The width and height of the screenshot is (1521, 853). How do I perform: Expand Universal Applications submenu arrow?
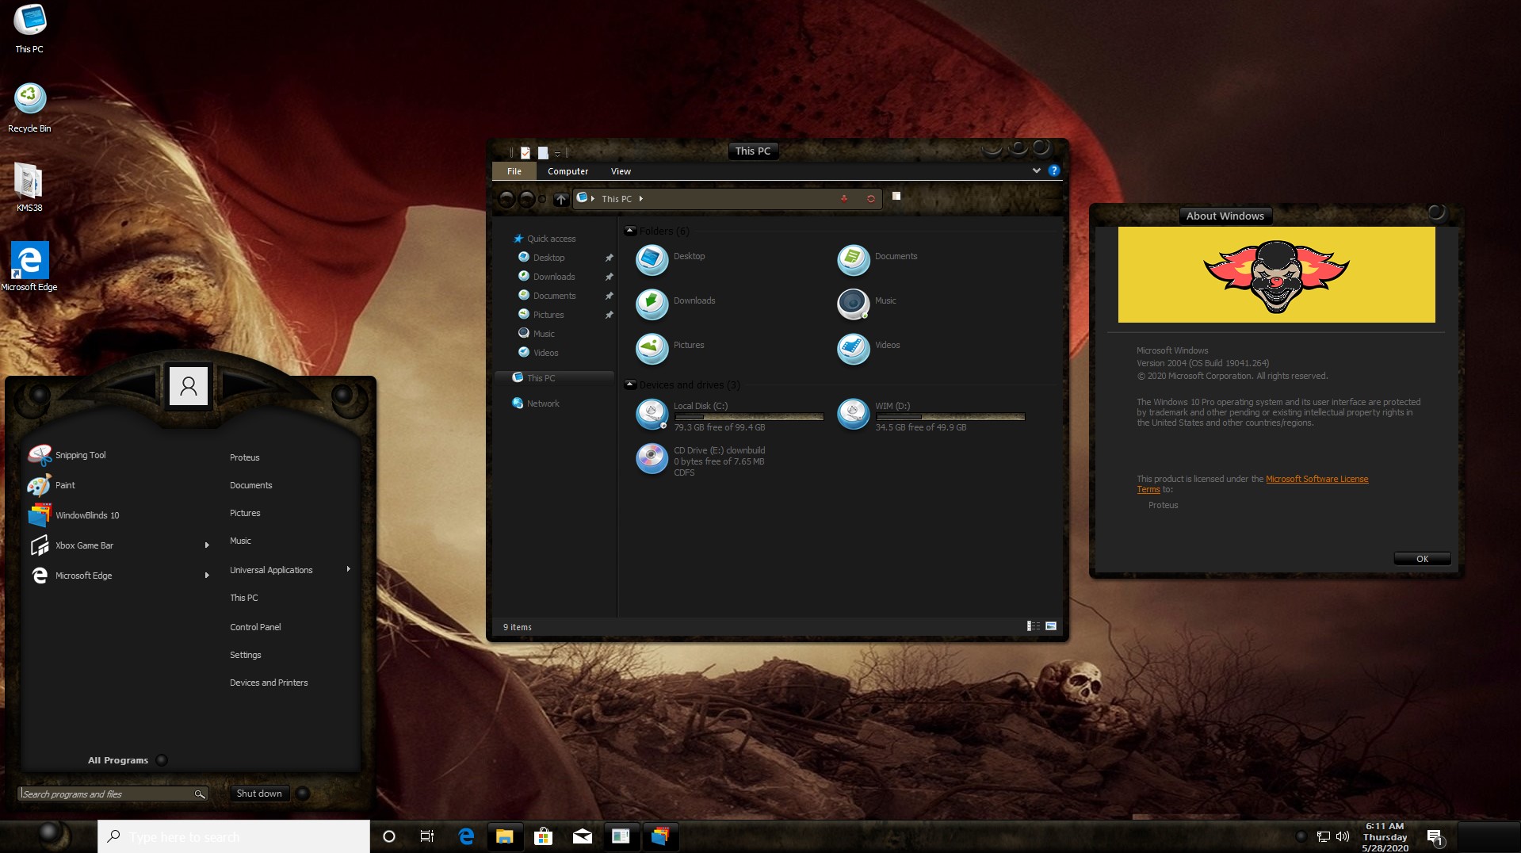pos(348,569)
